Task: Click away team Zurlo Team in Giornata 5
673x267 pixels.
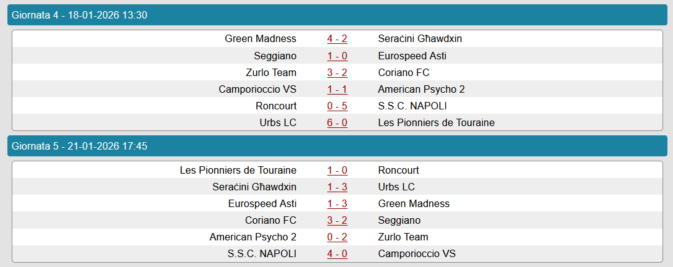Action: click(403, 237)
